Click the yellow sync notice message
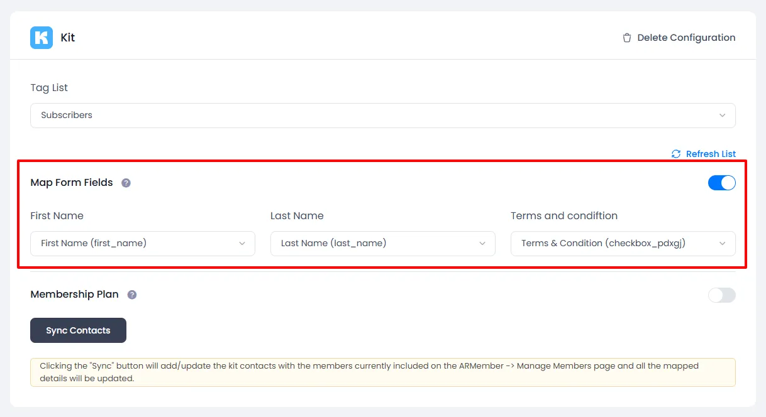The height and width of the screenshot is (417, 766). click(x=382, y=372)
